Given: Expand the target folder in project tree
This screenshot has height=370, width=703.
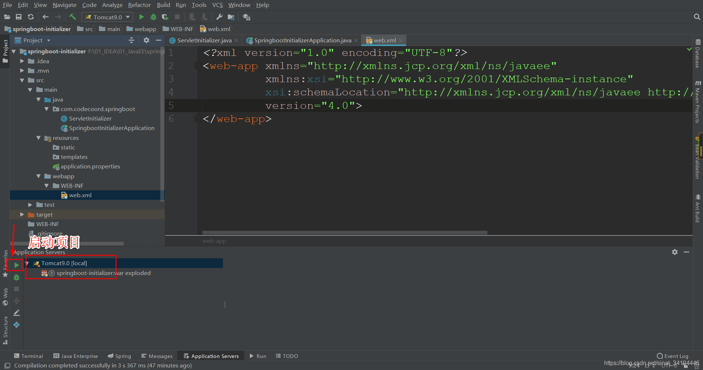Looking at the screenshot, I should pos(22,214).
